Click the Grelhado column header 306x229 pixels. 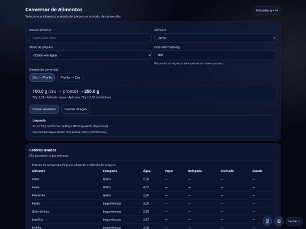(x=227, y=171)
